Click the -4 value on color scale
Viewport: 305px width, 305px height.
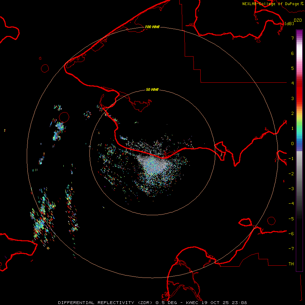(x=291, y=204)
